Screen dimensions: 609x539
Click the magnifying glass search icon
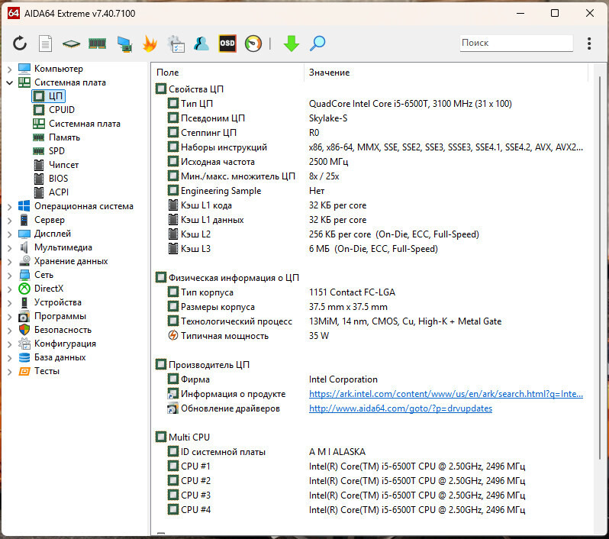(x=317, y=44)
